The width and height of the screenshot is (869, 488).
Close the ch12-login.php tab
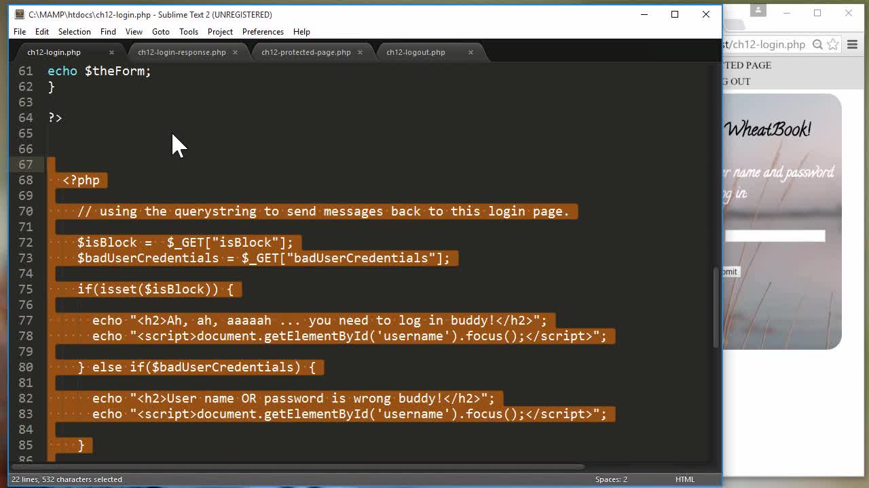111,52
